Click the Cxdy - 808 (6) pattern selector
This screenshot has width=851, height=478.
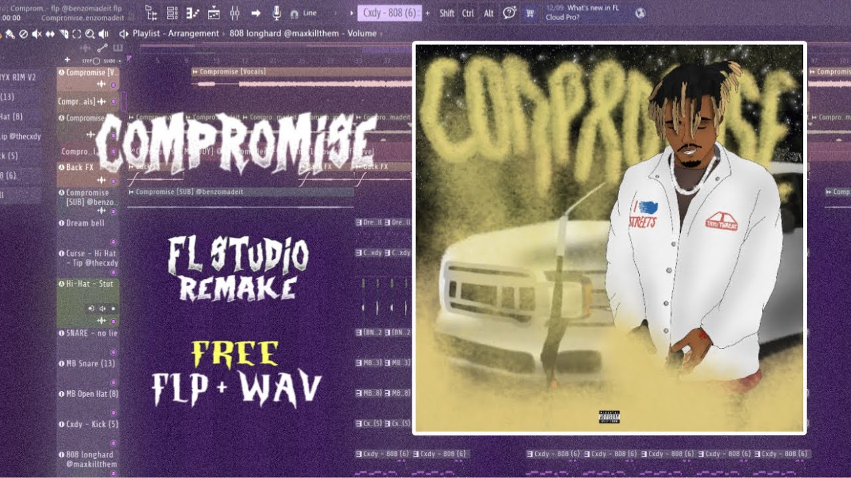[x=389, y=13]
